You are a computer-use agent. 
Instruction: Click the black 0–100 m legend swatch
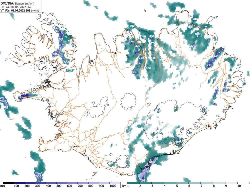coord(8,183)
